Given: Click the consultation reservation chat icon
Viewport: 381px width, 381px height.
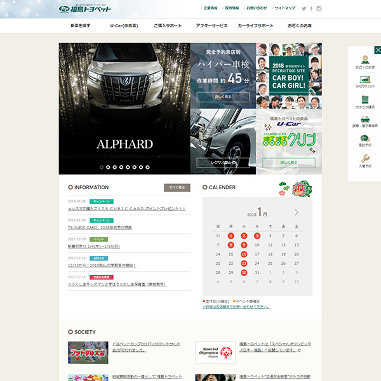Looking at the screenshot, I should click(365, 138).
